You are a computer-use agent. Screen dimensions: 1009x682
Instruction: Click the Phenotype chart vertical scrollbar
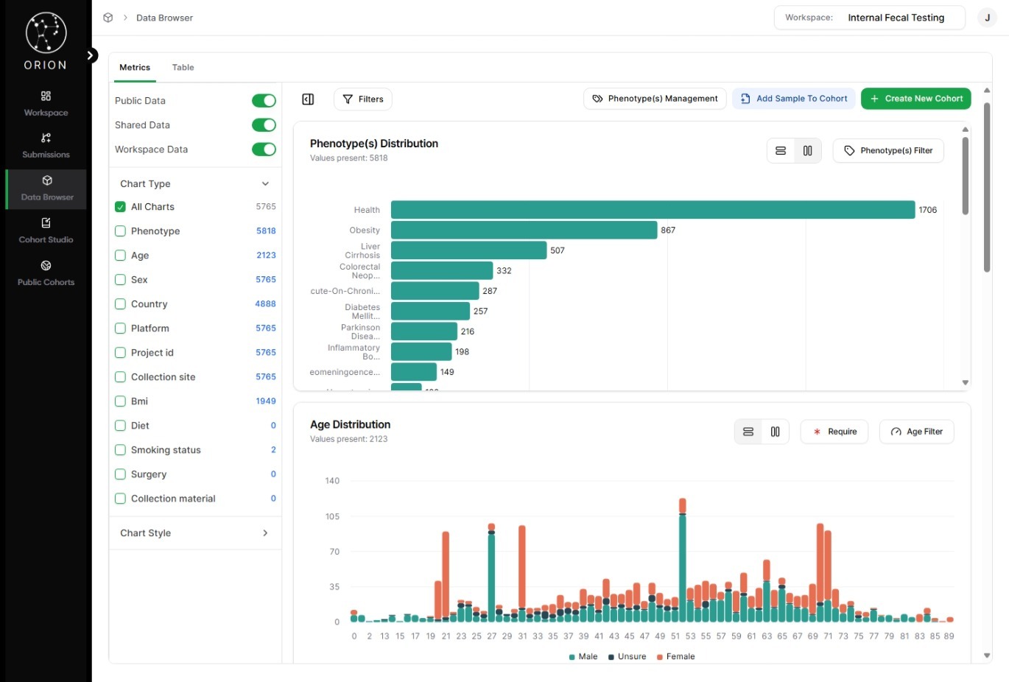965,177
